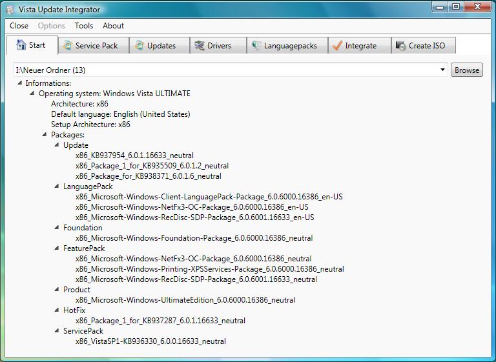Switch to the Drivers tab
Screen dimensions: 496x362
218,46
